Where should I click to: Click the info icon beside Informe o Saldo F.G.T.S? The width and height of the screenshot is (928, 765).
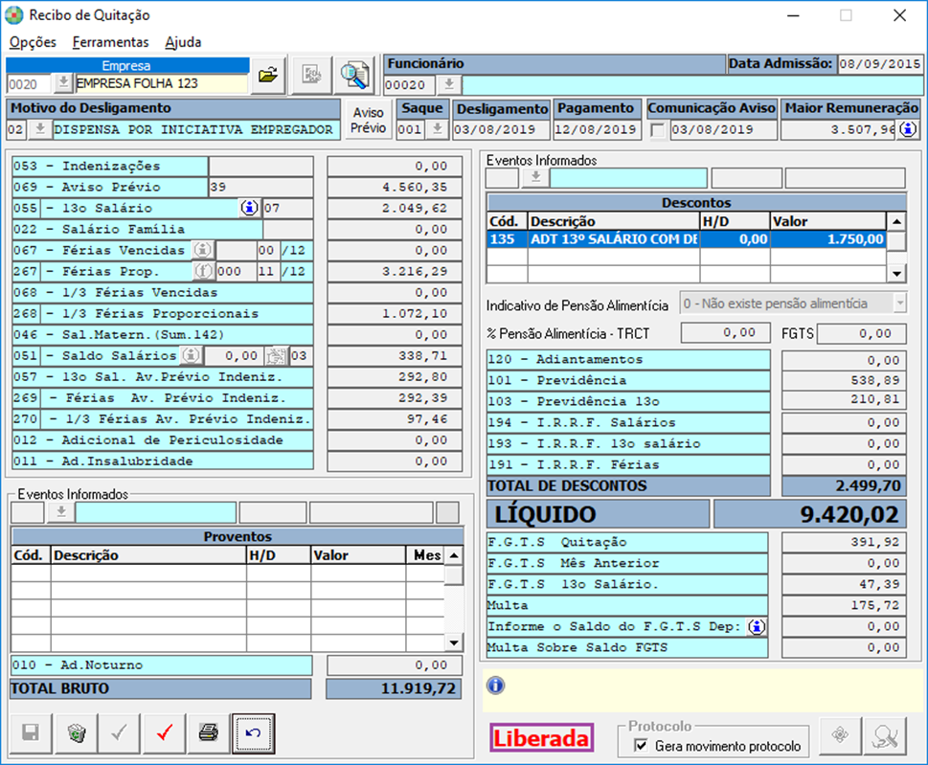[x=757, y=626]
